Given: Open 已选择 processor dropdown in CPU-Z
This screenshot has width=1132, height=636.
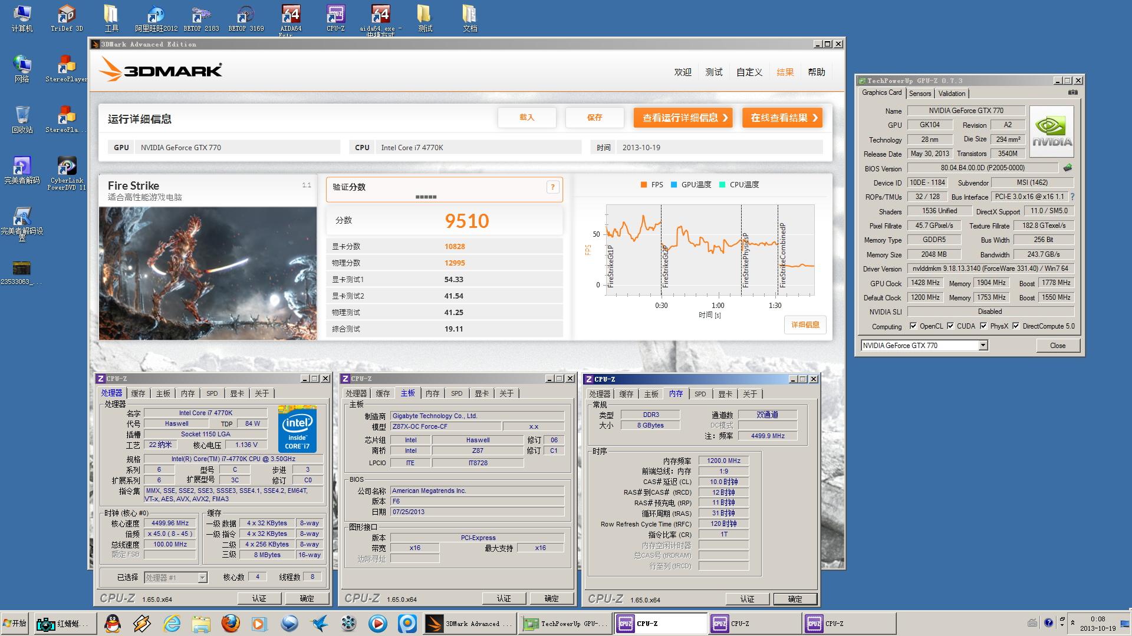Looking at the screenshot, I should (202, 577).
